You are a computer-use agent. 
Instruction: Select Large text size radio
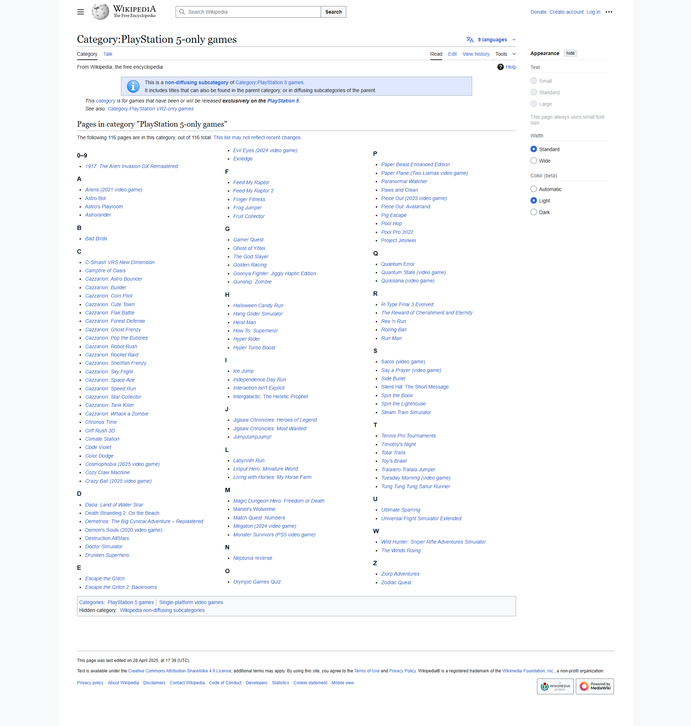(x=533, y=104)
